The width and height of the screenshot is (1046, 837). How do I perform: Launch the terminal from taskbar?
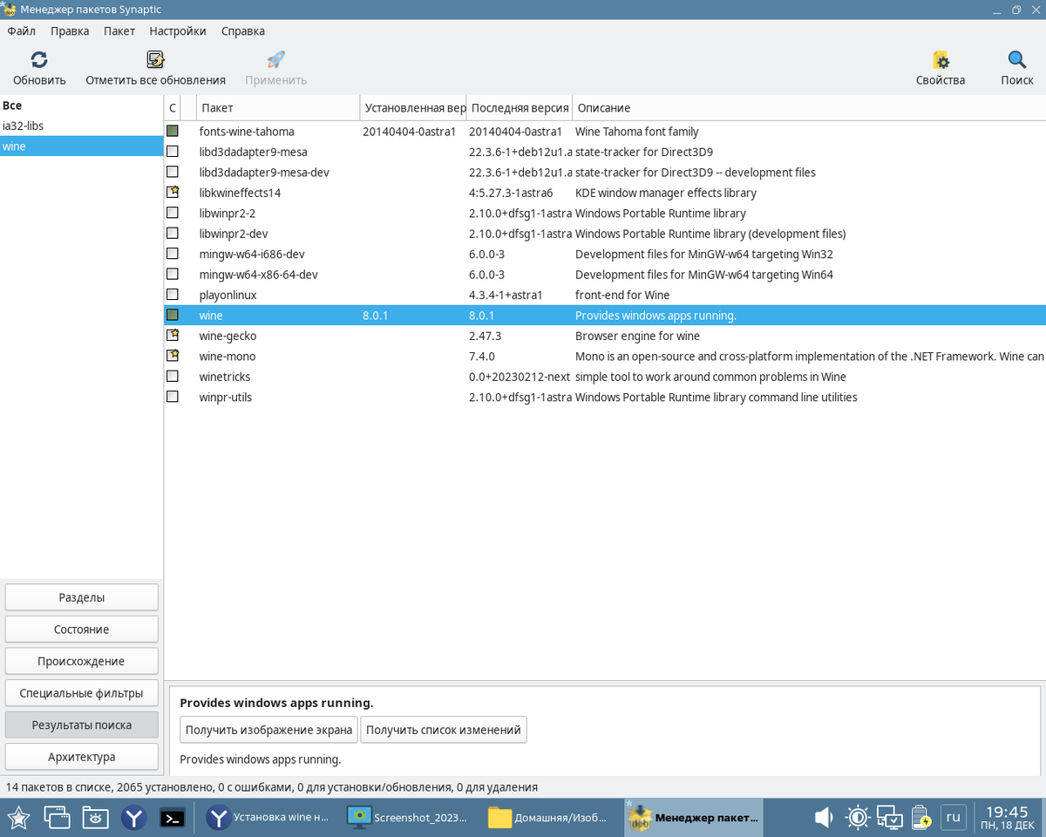tap(173, 818)
